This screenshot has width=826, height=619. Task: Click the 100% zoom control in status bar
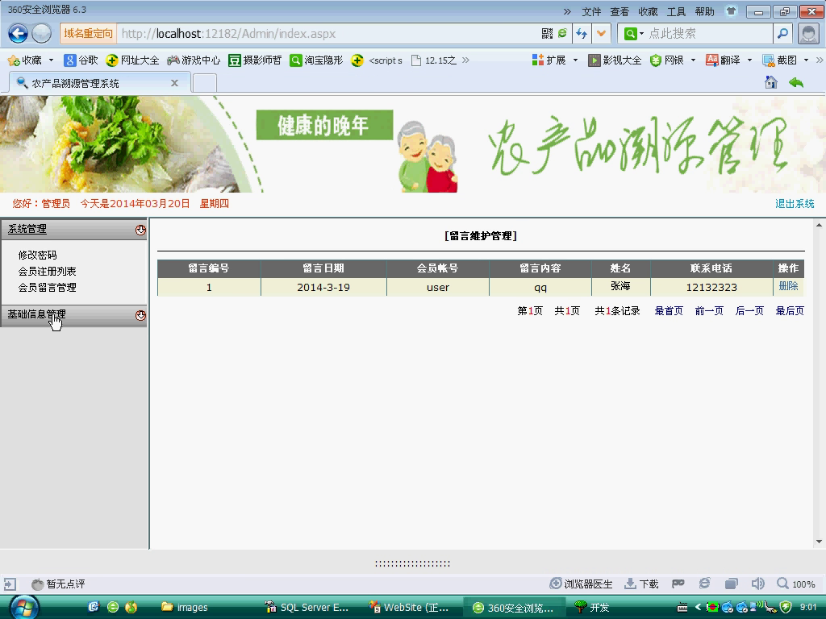796,584
